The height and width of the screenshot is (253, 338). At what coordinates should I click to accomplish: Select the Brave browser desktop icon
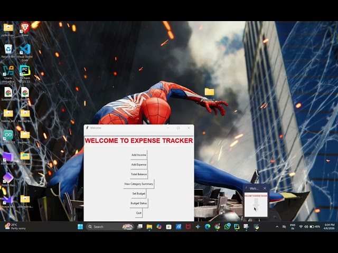pos(25,30)
